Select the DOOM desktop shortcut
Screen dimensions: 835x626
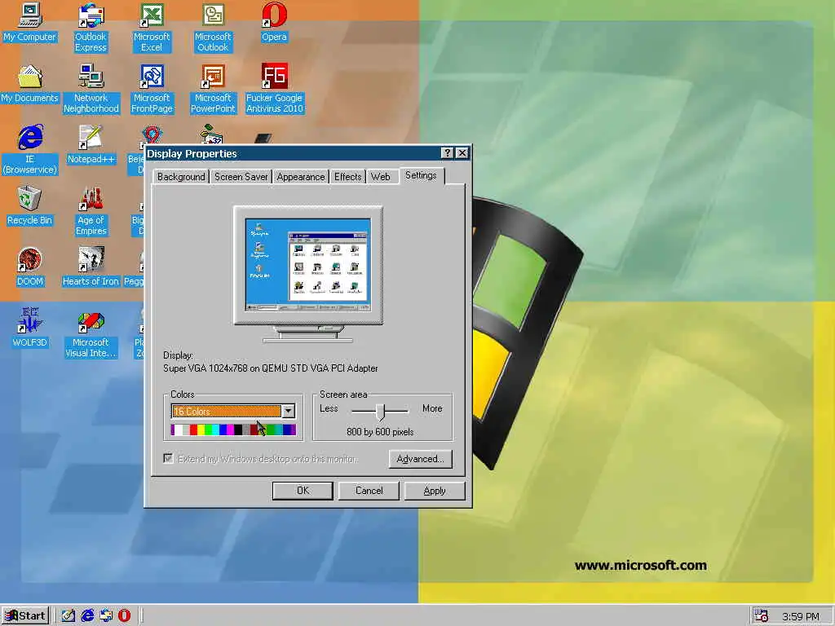coord(29,267)
